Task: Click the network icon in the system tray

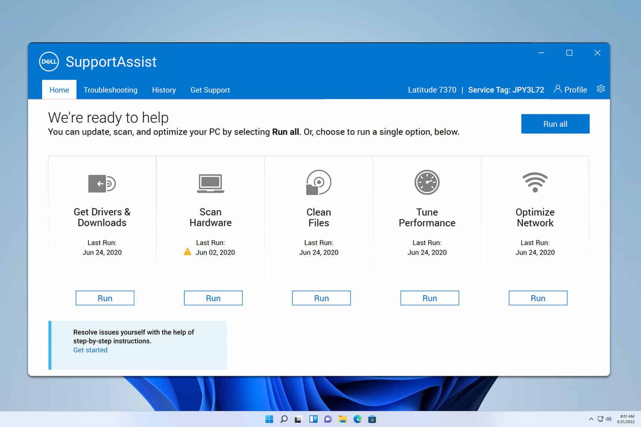Action: coord(600,419)
